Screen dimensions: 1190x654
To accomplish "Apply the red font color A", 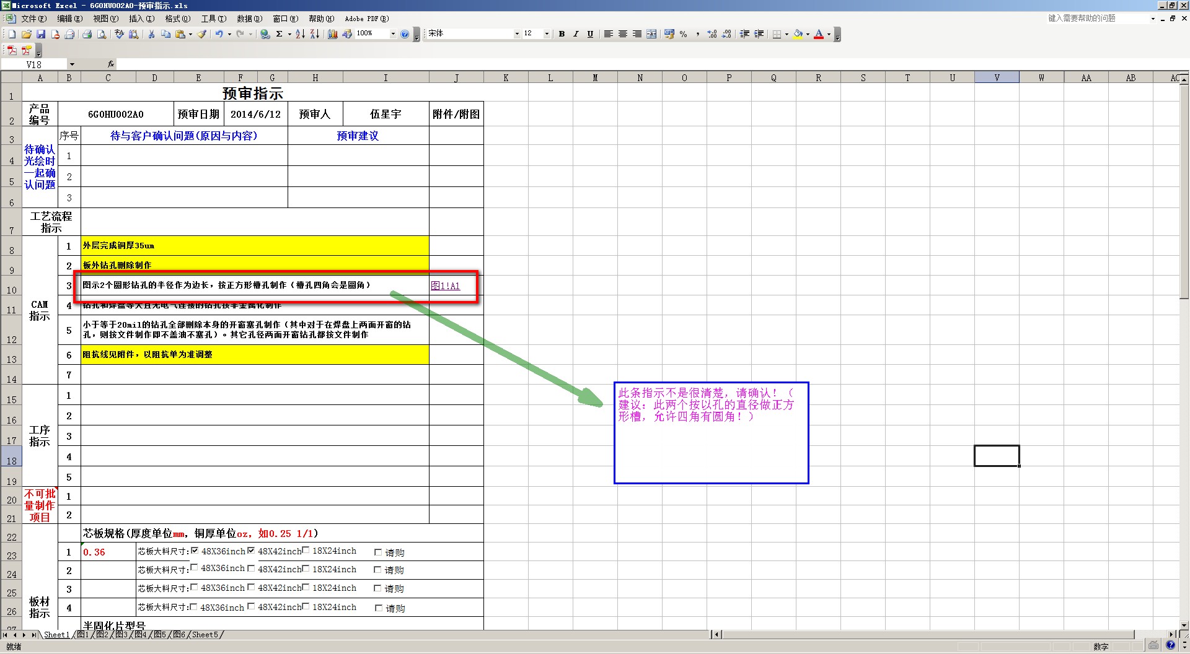I will point(819,34).
